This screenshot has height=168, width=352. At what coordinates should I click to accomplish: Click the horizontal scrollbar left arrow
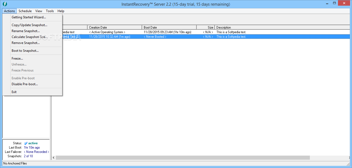click(53, 157)
